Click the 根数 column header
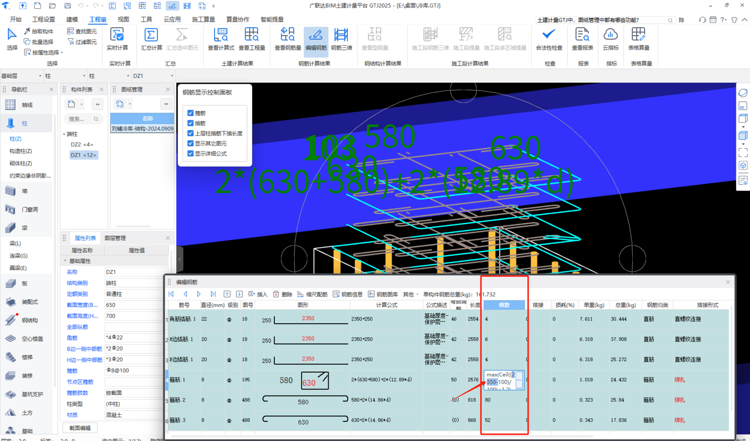This screenshot has height=441, width=750. click(x=504, y=305)
